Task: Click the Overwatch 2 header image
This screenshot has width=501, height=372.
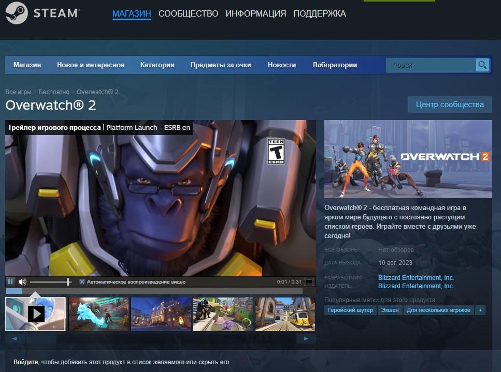Action: tap(408, 159)
